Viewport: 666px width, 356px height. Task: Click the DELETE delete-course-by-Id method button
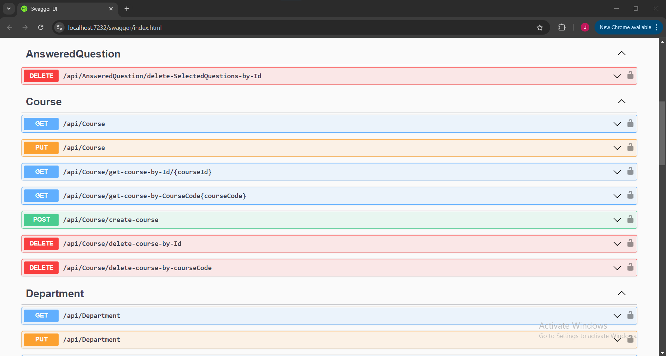point(41,244)
